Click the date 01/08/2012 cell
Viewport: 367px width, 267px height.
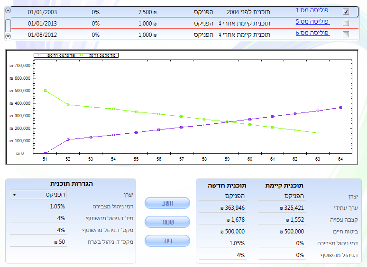point(42,35)
